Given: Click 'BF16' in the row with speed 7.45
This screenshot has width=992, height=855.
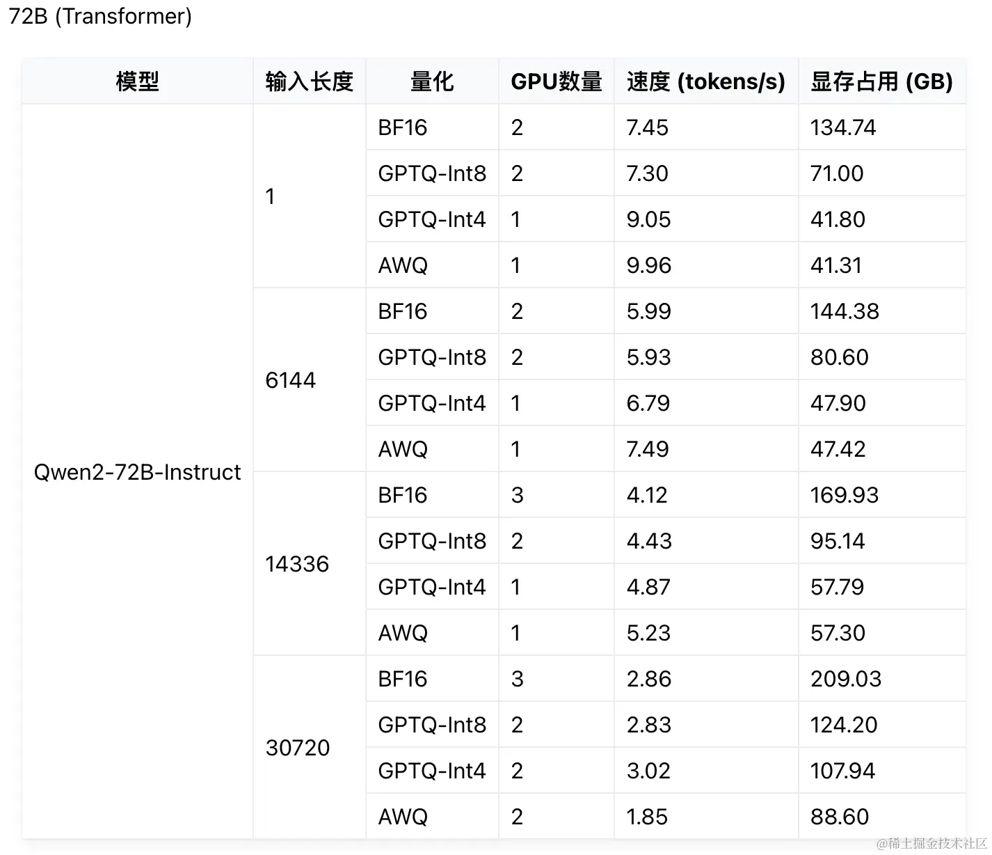Looking at the screenshot, I should coord(402,127).
